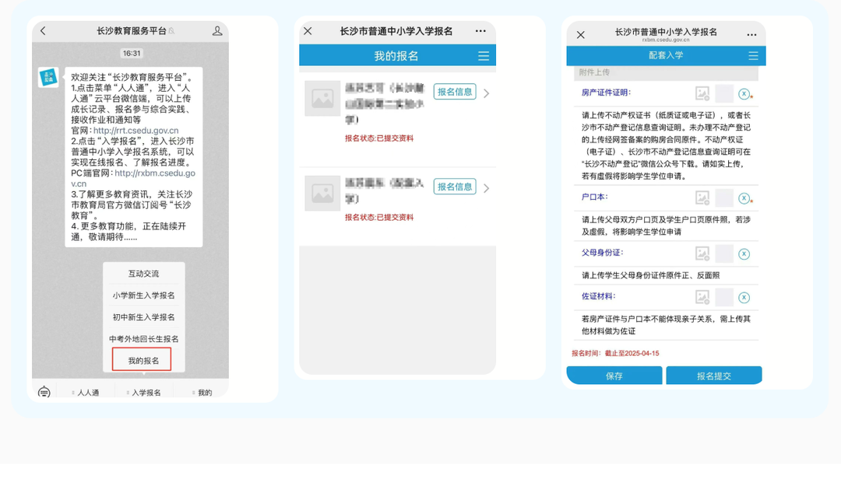Choose 小学新生入学报名 menu entry

tap(143, 295)
